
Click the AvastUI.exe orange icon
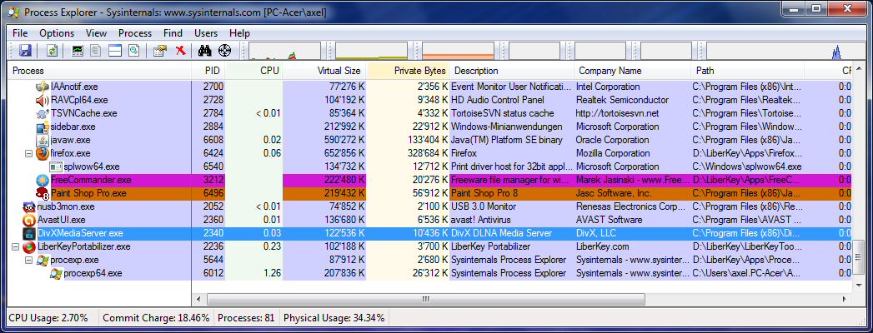tap(29, 220)
